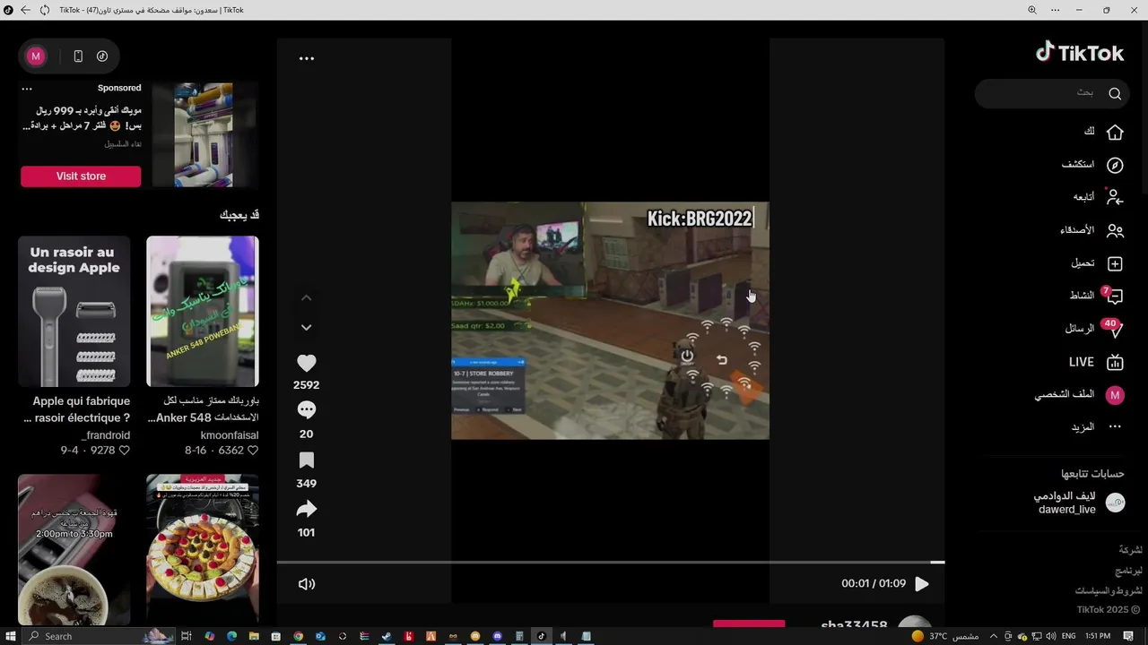Open the Activity (النشاط) notifications
This screenshot has width=1148, height=645.
[1096, 296]
